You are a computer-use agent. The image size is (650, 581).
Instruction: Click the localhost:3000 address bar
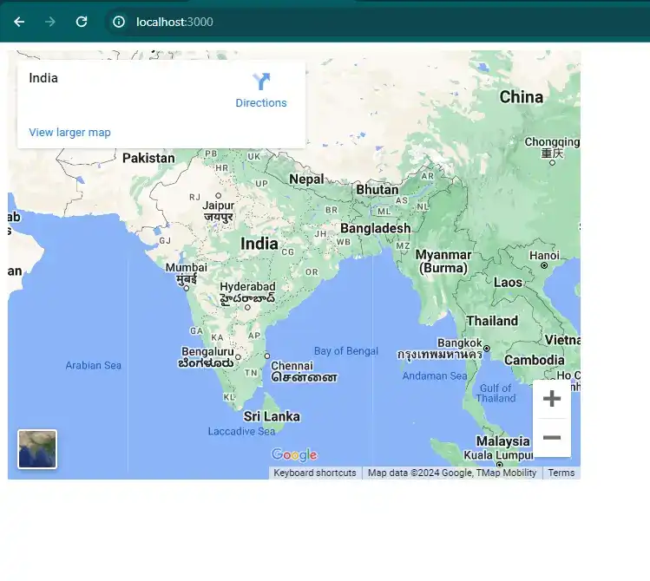[x=174, y=22]
